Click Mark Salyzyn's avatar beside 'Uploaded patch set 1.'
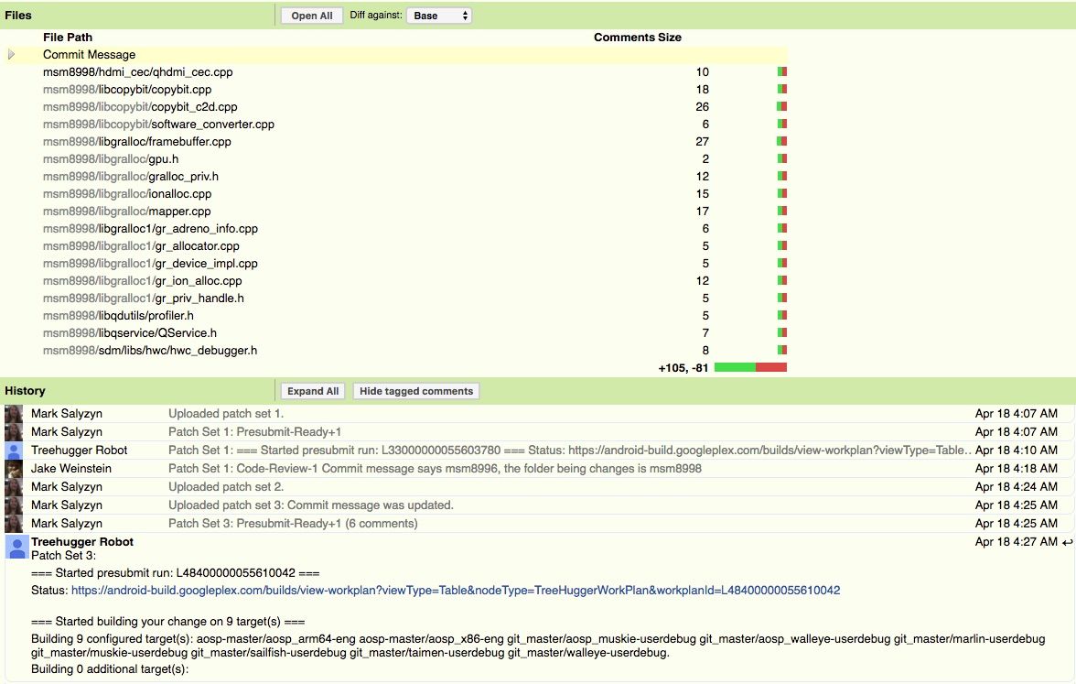 [x=14, y=414]
